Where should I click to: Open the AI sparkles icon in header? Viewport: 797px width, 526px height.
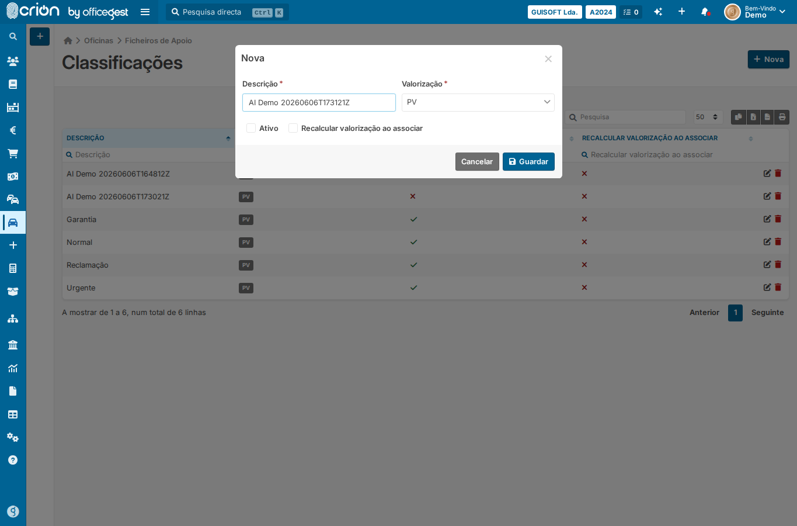(x=658, y=12)
